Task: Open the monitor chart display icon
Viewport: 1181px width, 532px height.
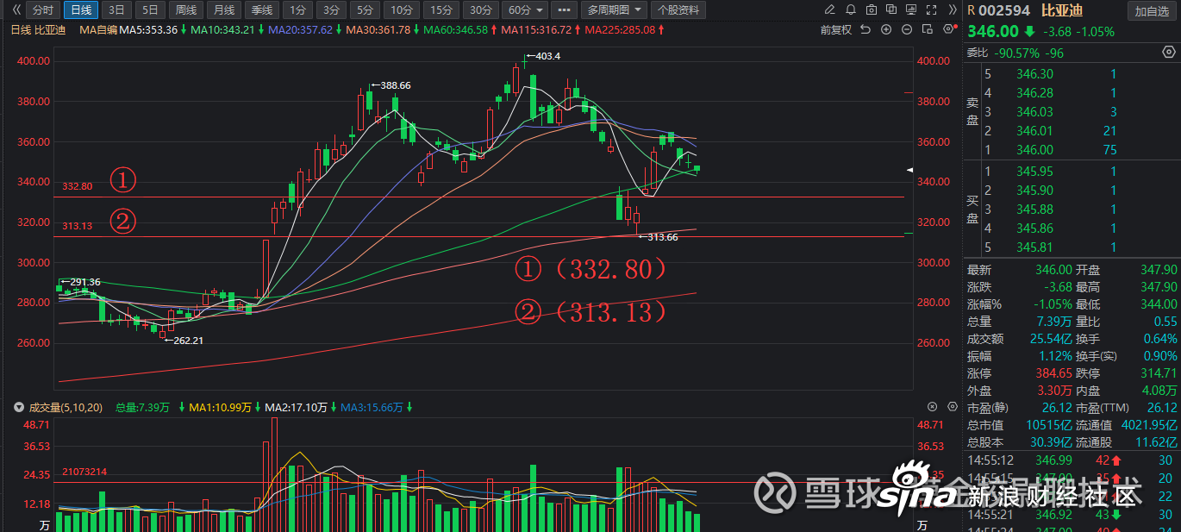Action: 910,10
